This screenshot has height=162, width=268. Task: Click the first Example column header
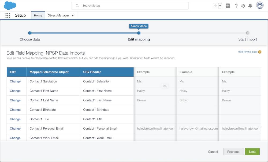pos(155,72)
